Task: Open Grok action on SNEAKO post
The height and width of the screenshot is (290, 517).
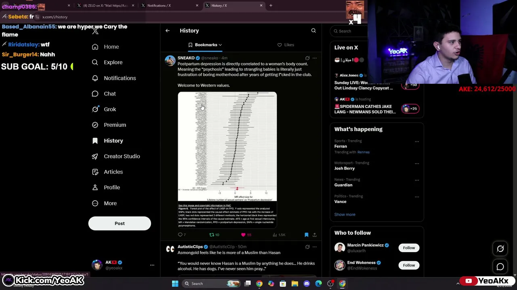Action: pos(307,58)
